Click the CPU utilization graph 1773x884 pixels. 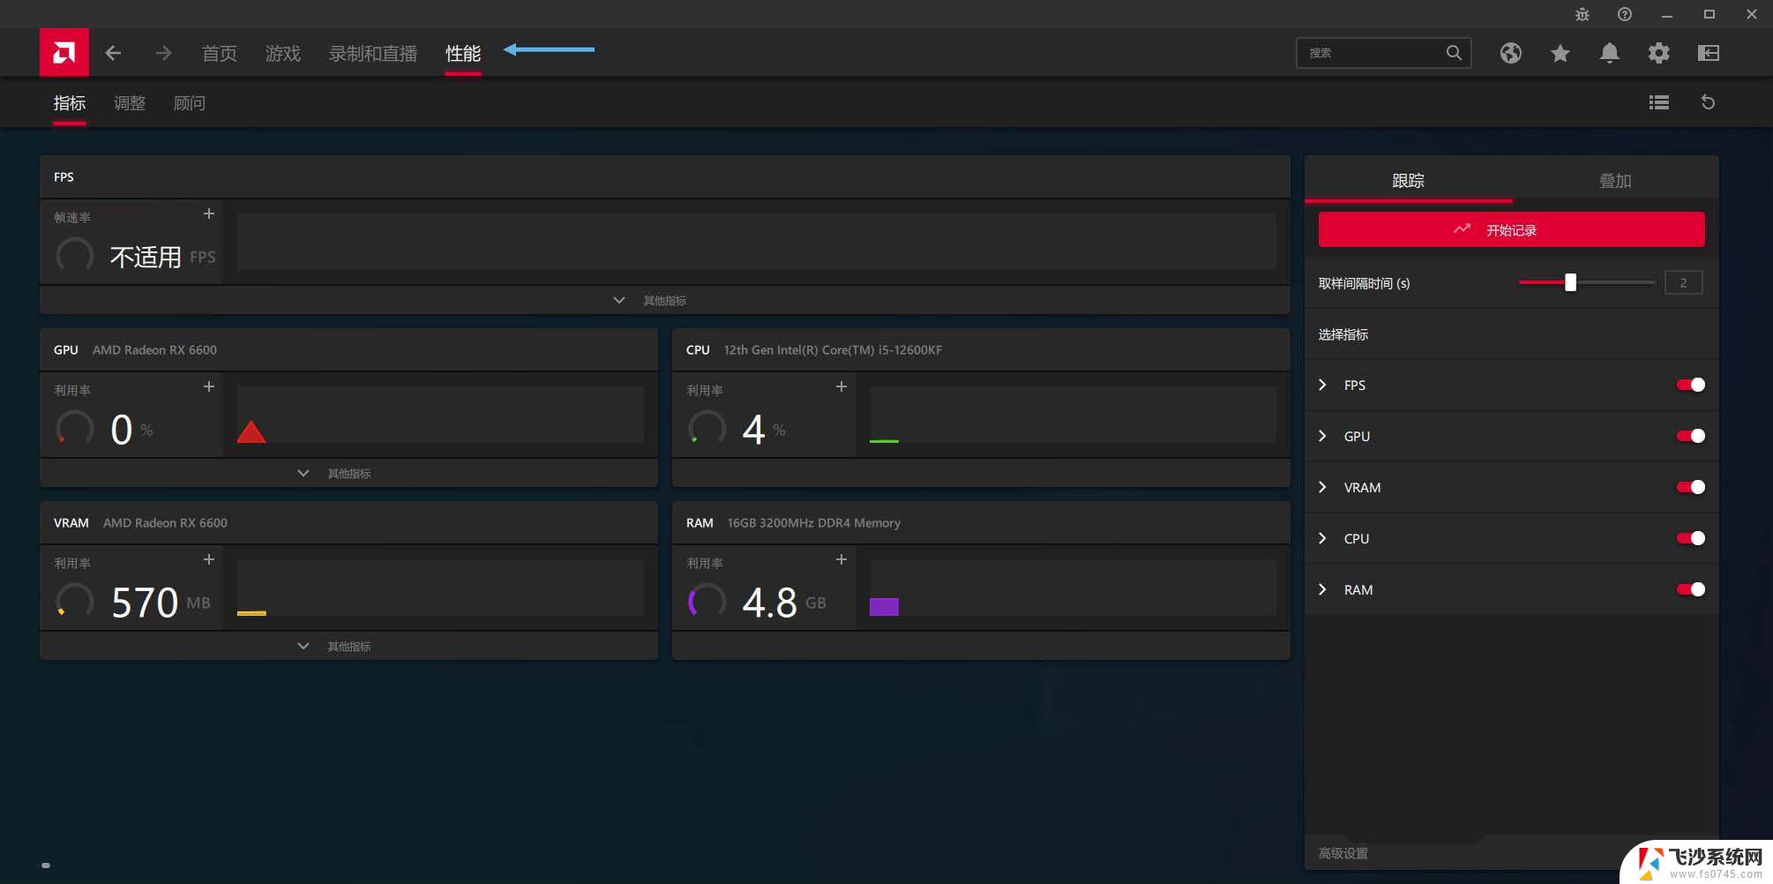(x=1073, y=414)
